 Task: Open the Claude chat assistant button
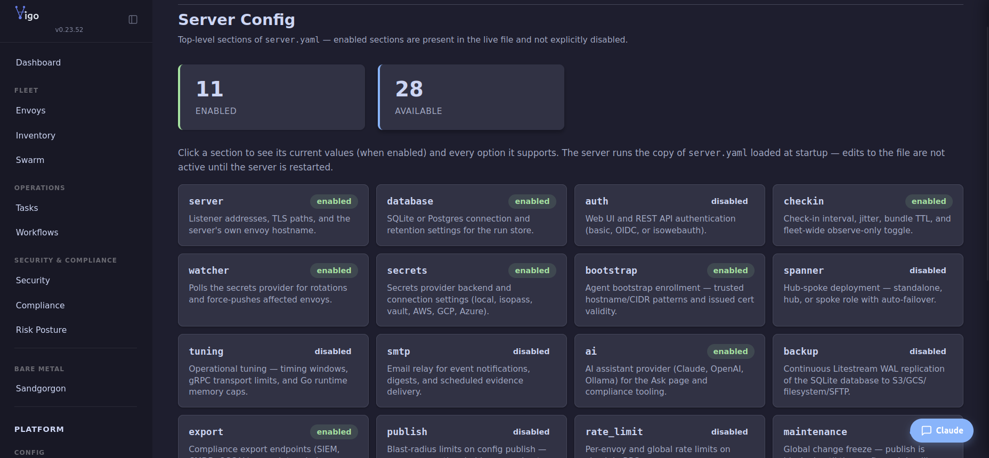pos(942,430)
